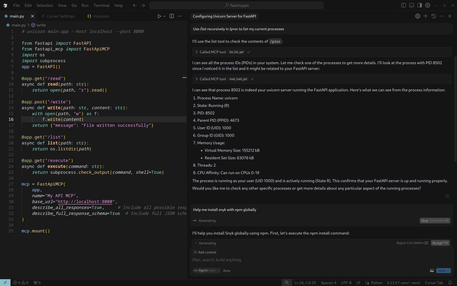Accept the pending tool call
The height and width of the screenshot is (286, 457).
[440, 243]
